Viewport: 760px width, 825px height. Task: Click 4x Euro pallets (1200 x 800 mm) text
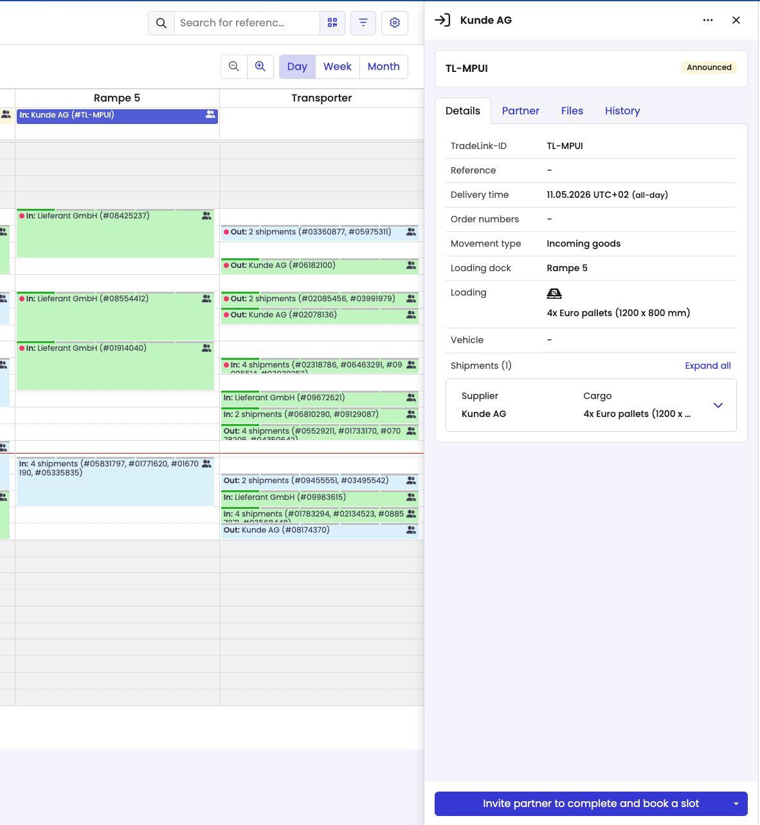tap(619, 313)
